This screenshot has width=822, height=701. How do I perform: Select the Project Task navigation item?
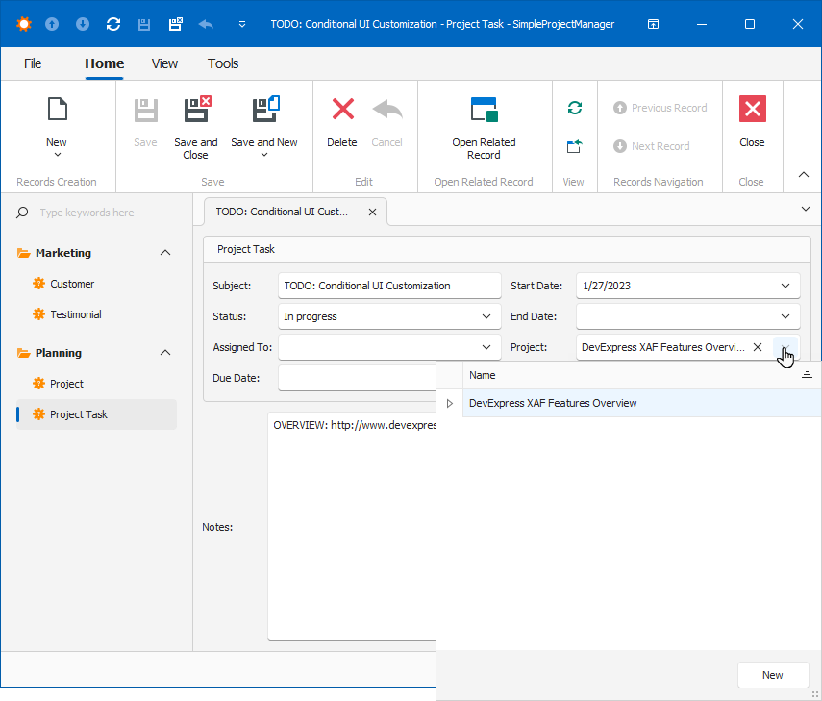pyautogui.click(x=96, y=414)
